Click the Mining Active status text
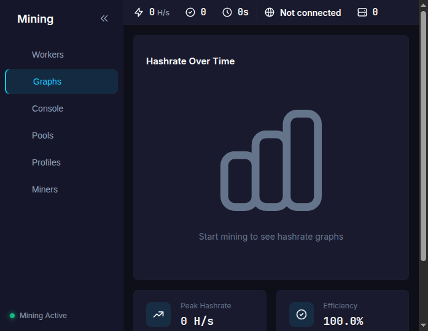Screen dimensions: 428x331 [x=43, y=316]
